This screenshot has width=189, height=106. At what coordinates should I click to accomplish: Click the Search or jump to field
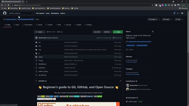(21, 13)
